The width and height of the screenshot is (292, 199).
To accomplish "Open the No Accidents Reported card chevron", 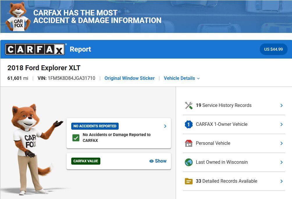I will pos(165,126).
